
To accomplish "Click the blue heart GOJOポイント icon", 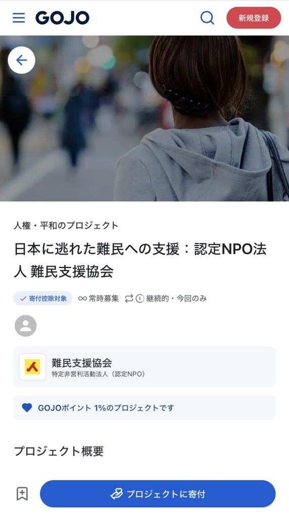I will point(27,408).
